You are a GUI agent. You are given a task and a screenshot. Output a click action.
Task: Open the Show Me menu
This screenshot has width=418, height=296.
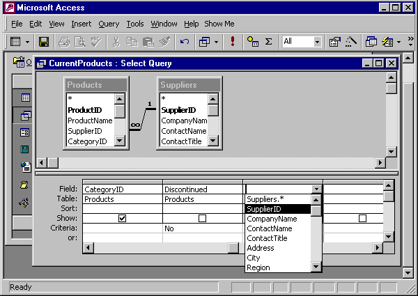pos(219,24)
